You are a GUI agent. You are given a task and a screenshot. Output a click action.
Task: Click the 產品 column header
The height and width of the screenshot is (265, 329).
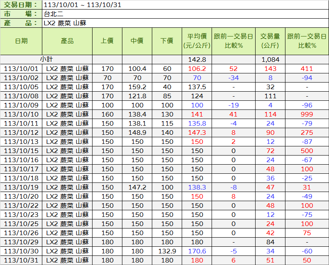pyautogui.click(x=67, y=41)
